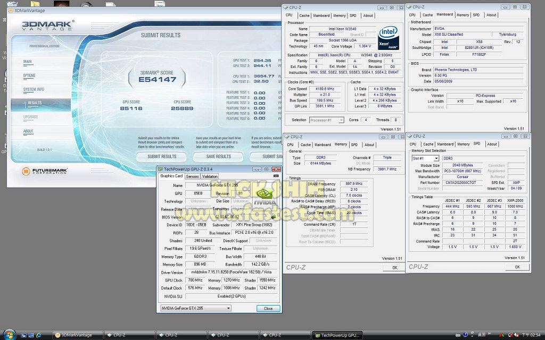
Task: Switch to TechPowerUp GPU-Z in taskbar
Action: pyautogui.click(x=338, y=335)
